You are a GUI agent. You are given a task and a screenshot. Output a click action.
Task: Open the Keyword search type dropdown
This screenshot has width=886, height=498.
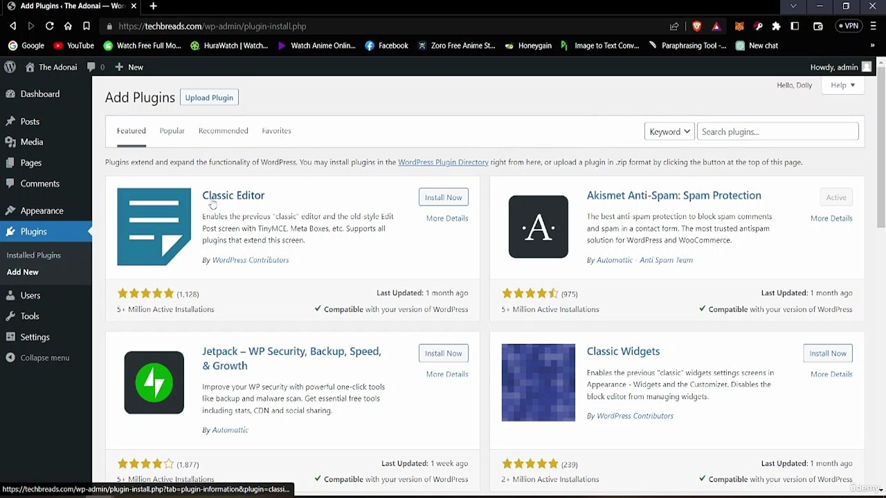pos(669,131)
